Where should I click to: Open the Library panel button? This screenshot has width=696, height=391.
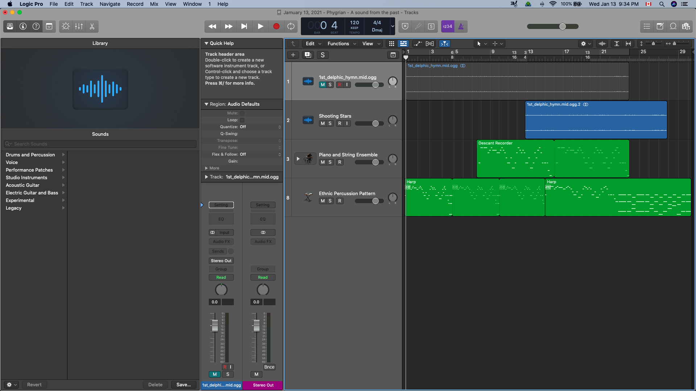click(10, 26)
